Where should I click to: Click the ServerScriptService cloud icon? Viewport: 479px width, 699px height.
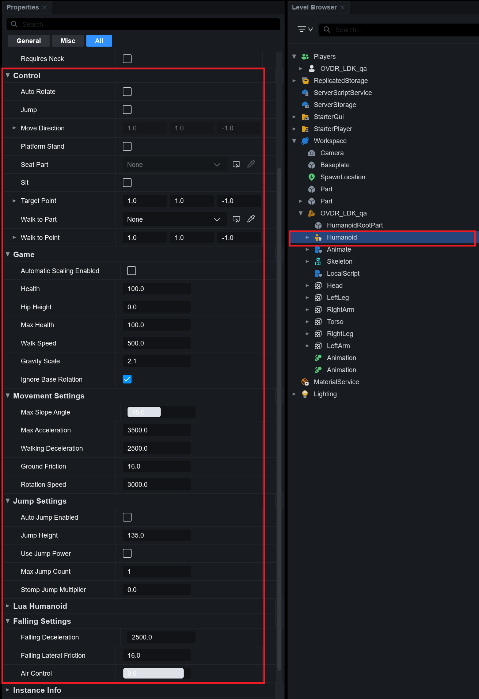pos(305,93)
